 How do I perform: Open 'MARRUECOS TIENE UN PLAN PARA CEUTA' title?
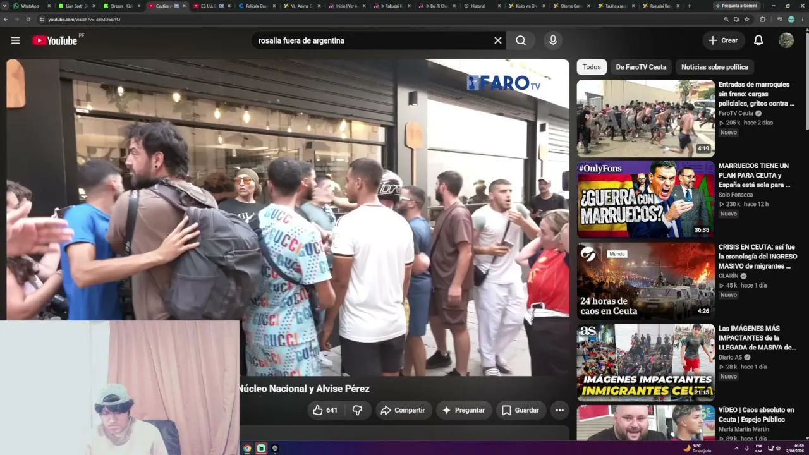(754, 175)
